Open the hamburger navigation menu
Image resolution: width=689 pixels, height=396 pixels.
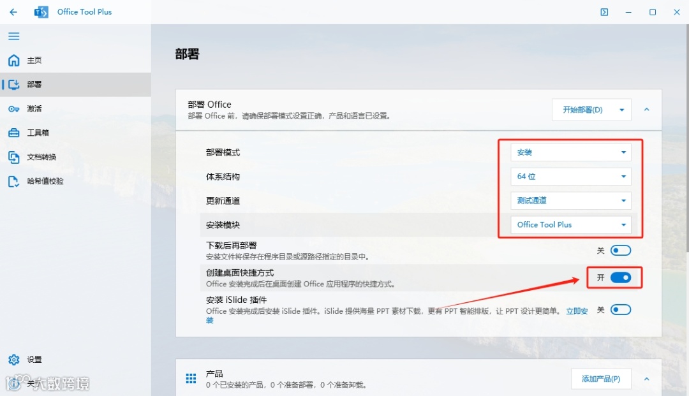[x=13, y=36]
